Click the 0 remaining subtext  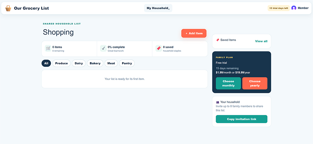click(x=58, y=51)
